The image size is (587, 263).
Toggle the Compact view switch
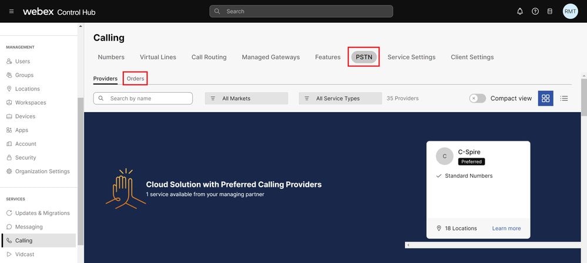pyautogui.click(x=477, y=99)
